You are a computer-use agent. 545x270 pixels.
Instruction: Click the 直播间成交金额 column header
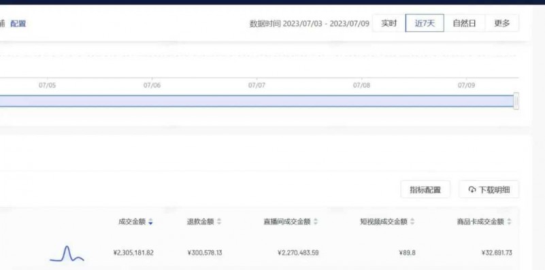click(x=286, y=222)
